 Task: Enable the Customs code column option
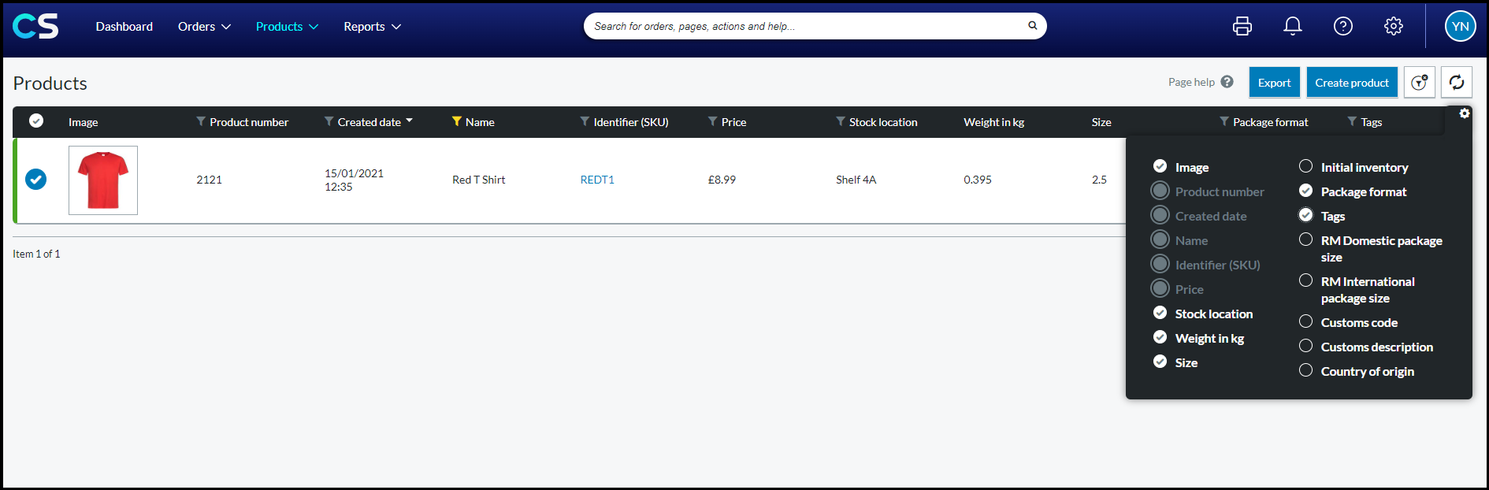pos(1305,321)
